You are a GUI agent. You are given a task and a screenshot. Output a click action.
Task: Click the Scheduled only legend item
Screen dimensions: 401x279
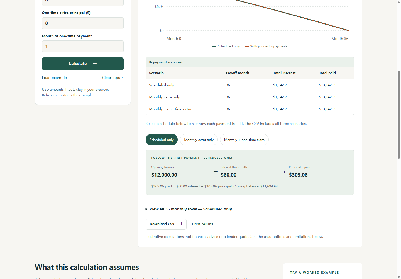click(x=226, y=46)
